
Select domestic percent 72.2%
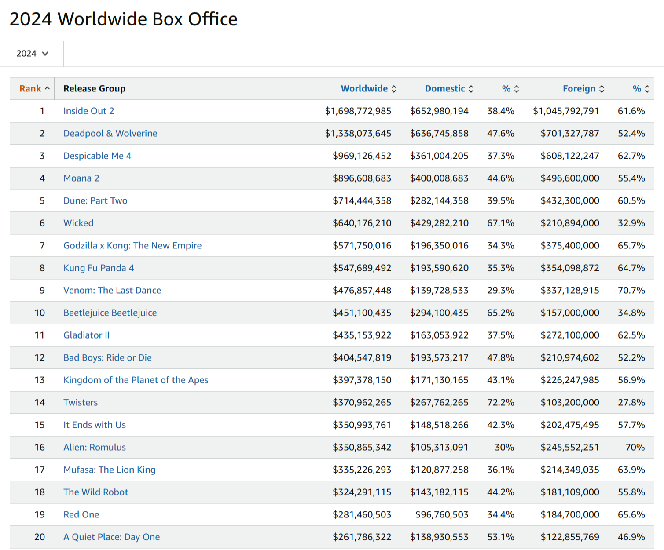[501, 402]
